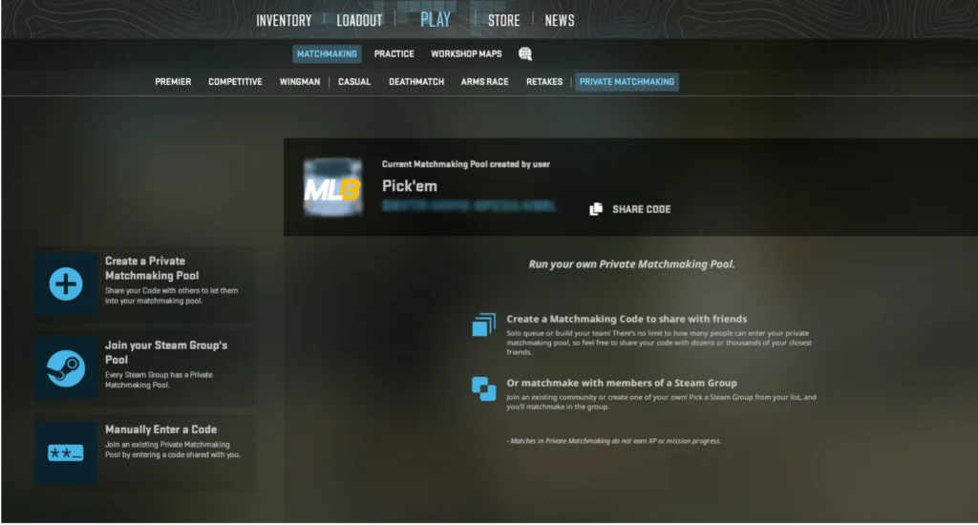Open the Loadout tab
This screenshot has height=525, width=978.
[359, 21]
